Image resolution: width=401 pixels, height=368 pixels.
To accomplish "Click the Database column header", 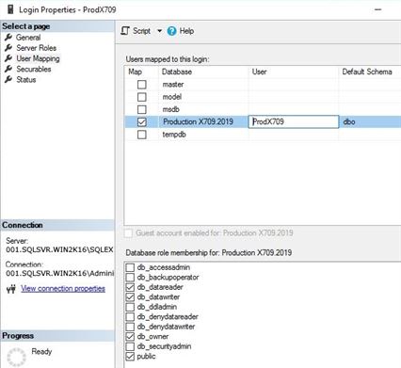I will tap(177, 72).
